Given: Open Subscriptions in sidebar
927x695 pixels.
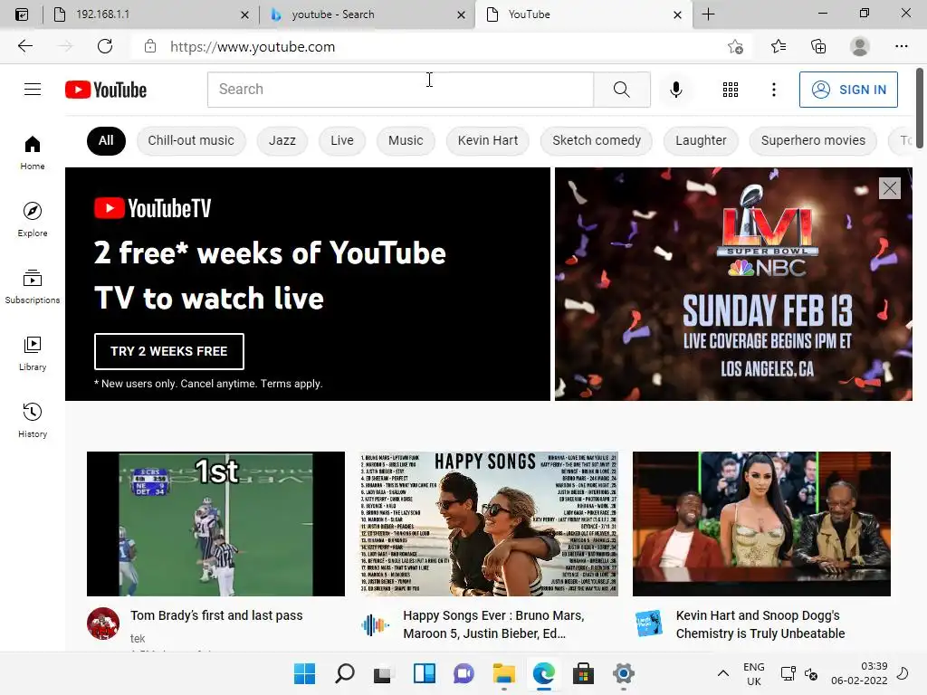Looking at the screenshot, I should click(x=33, y=287).
